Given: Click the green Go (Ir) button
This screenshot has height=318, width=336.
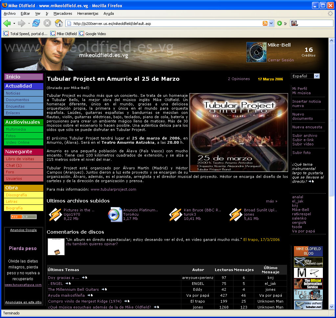Looking at the screenshot, I should [280, 23].
